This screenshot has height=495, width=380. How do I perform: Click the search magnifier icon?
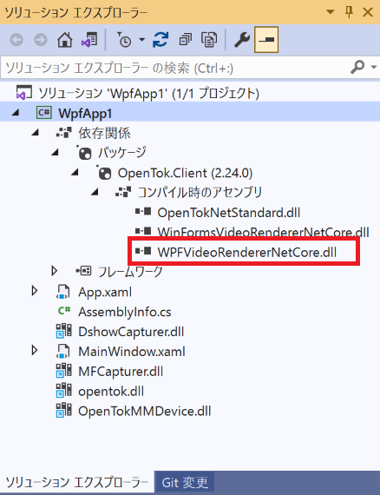(357, 67)
